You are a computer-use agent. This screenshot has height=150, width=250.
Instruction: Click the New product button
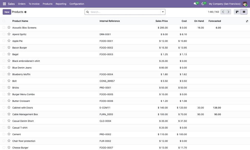(x=7, y=12)
